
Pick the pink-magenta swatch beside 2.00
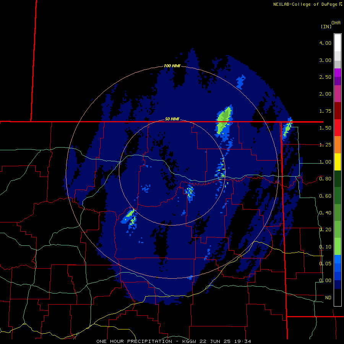[x=338, y=94]
